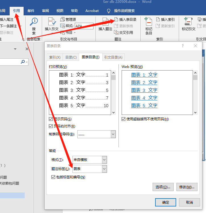The width and height of the screenshot is (206, 213).
Task: Open Manage Sources (管理源)
Action: click(x=68, y=19)
